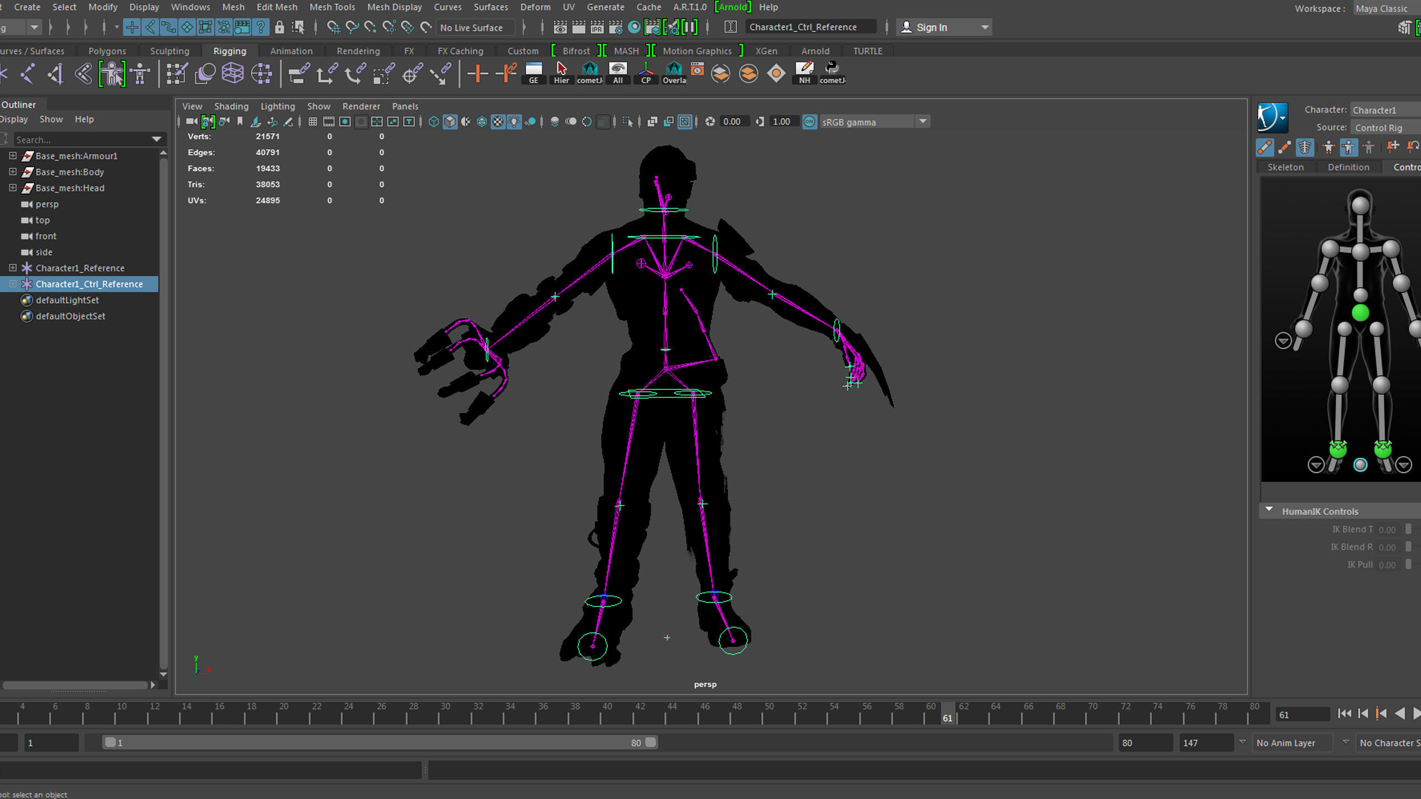
Task: Click the IPR render icon
Action: coord(597,27)
